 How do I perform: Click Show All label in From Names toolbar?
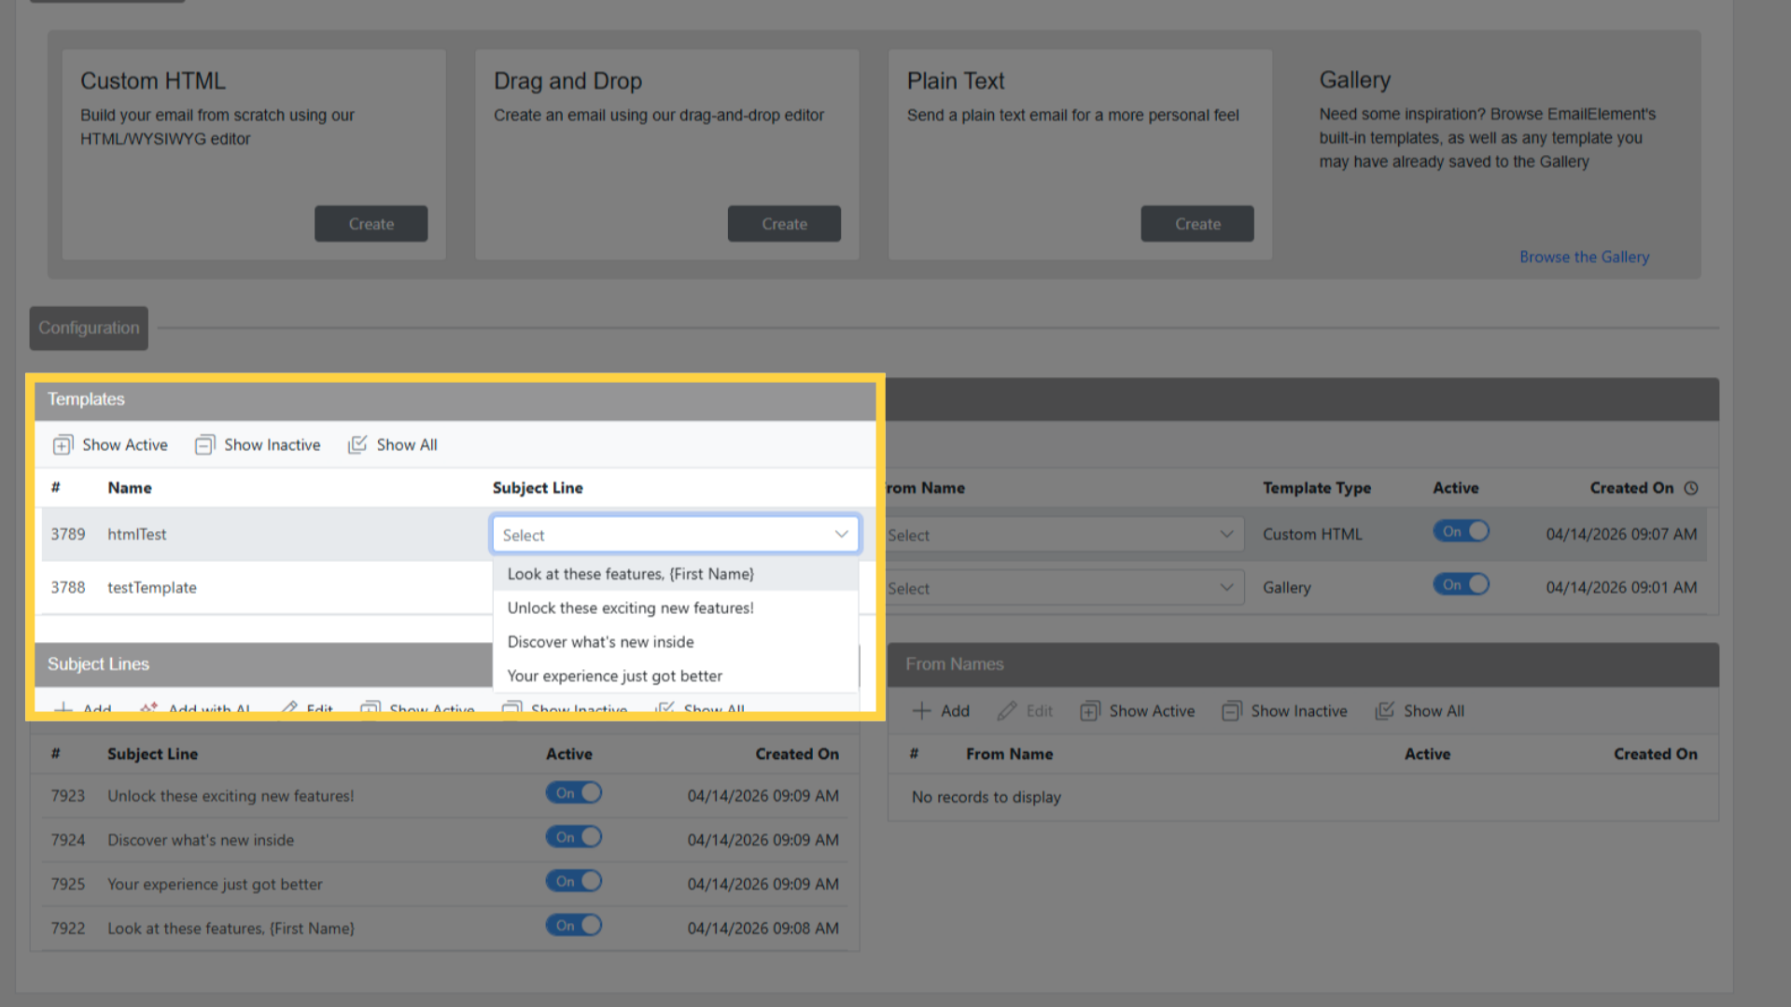click(x=1434, y=711)
